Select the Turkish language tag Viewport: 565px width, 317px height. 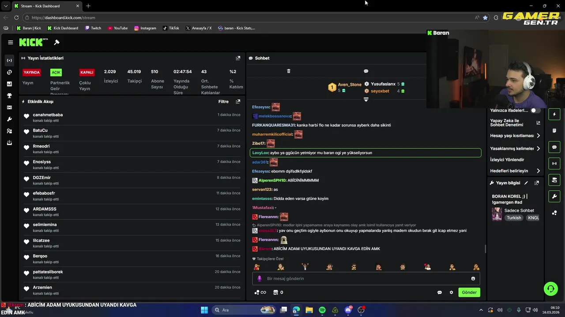(514, 218)
